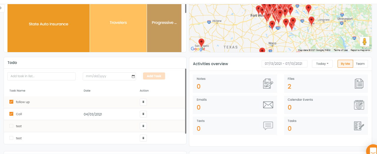Select the Travelers treemap block
The image size is (377, 154).
coord(118,28)
